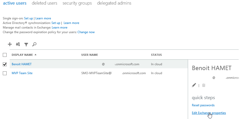This screenshot has width=242, height=119.
Task: Click the add new user plus icon
Action: (10, 44)
